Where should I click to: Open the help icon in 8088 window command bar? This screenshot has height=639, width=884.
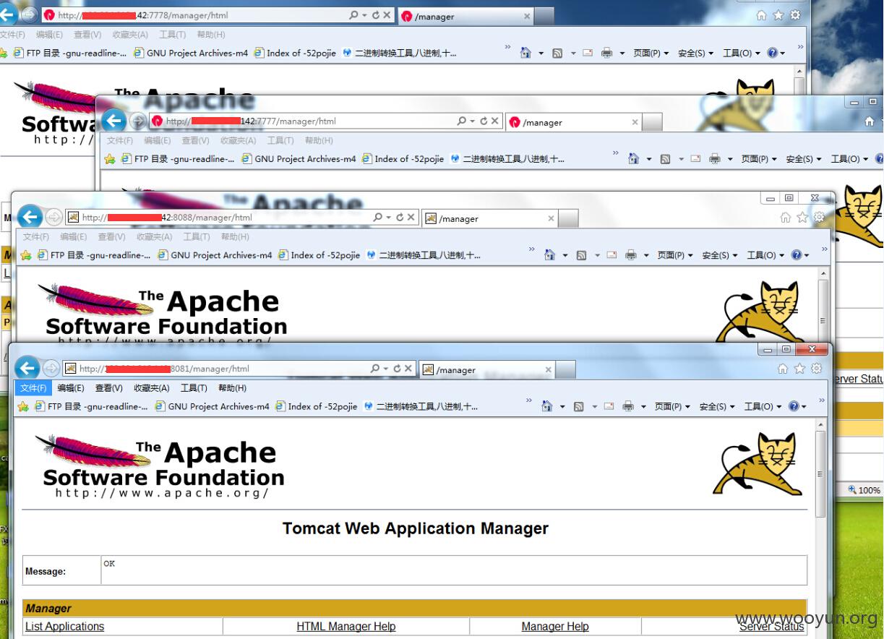797,254
